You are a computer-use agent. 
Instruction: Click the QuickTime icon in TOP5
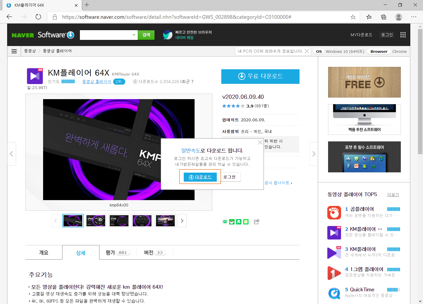334,293
